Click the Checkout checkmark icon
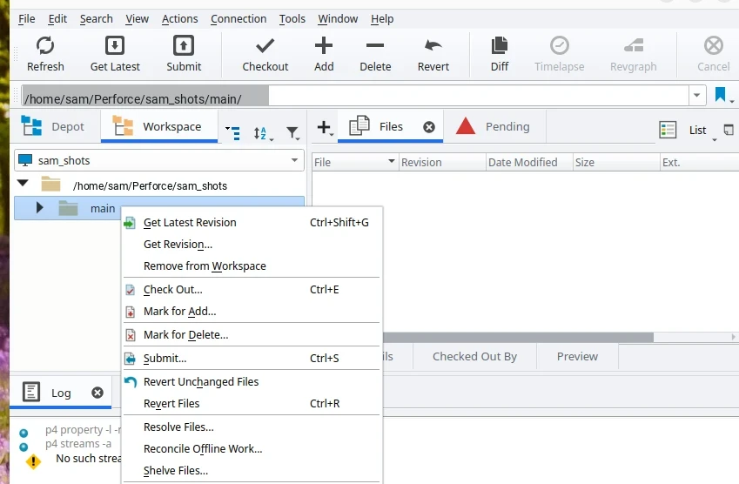The width and height of the screenshot is (739, 484). (265, 46)
